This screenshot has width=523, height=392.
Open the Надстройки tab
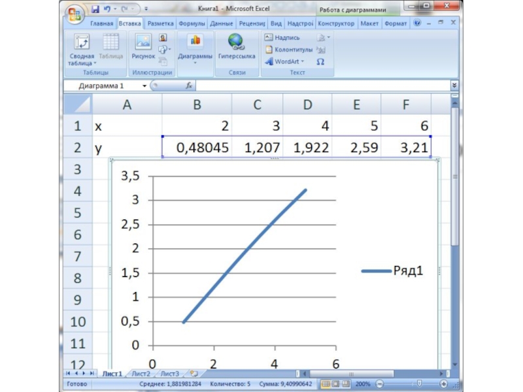[300, 24]
